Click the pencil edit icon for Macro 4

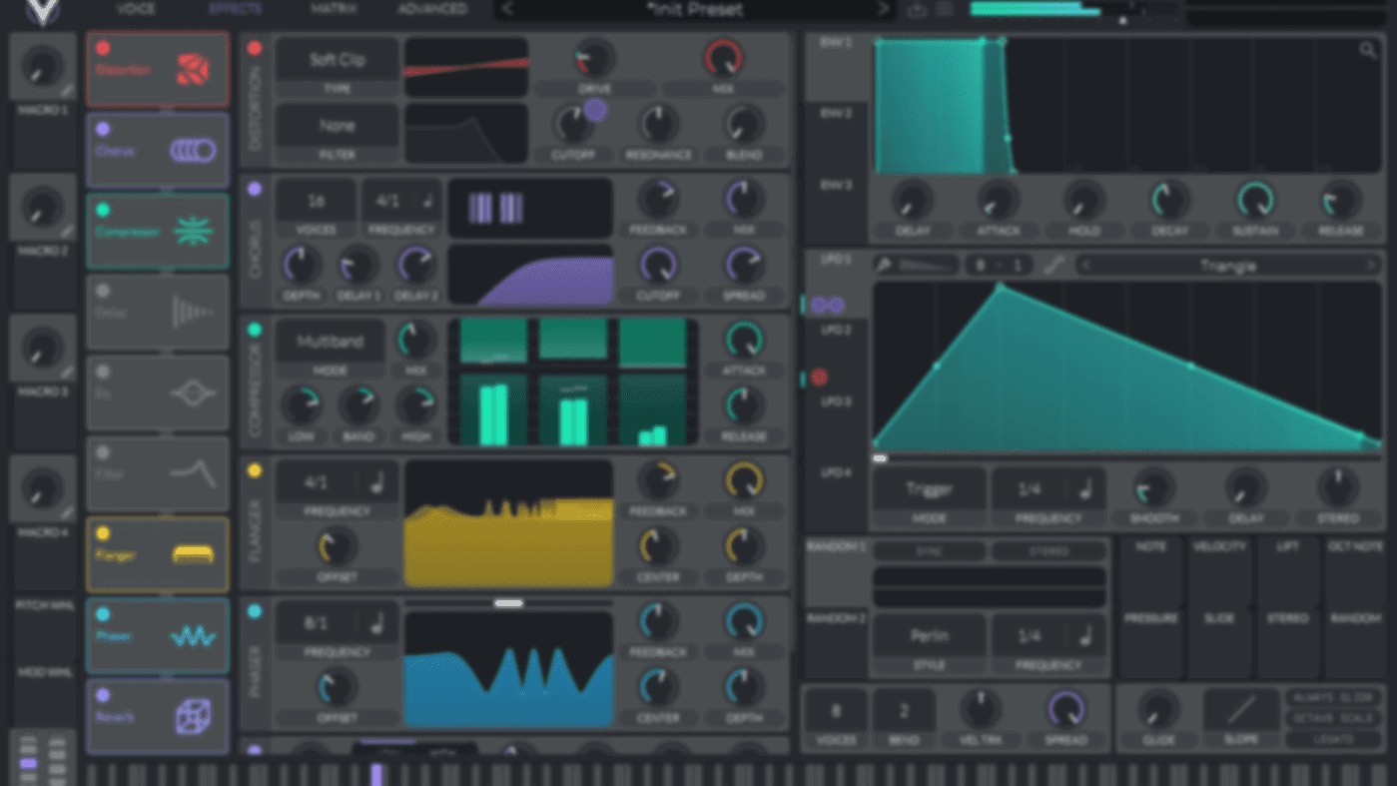[x=67, y=513]
